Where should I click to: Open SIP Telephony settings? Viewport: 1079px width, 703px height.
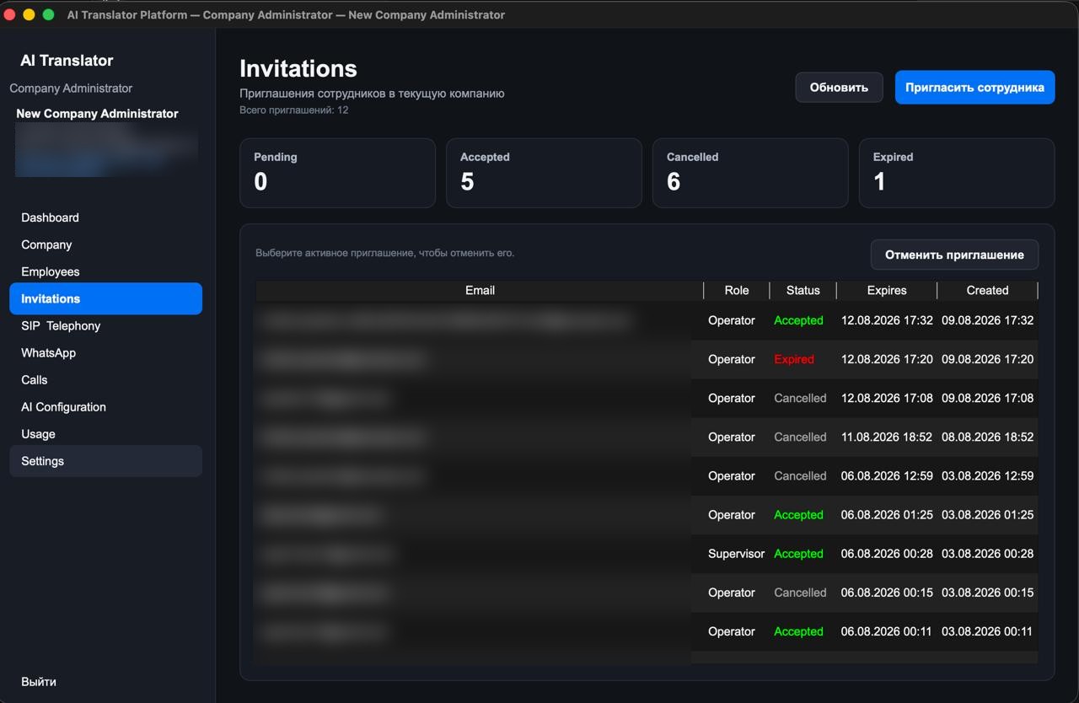tap(105, 325)
